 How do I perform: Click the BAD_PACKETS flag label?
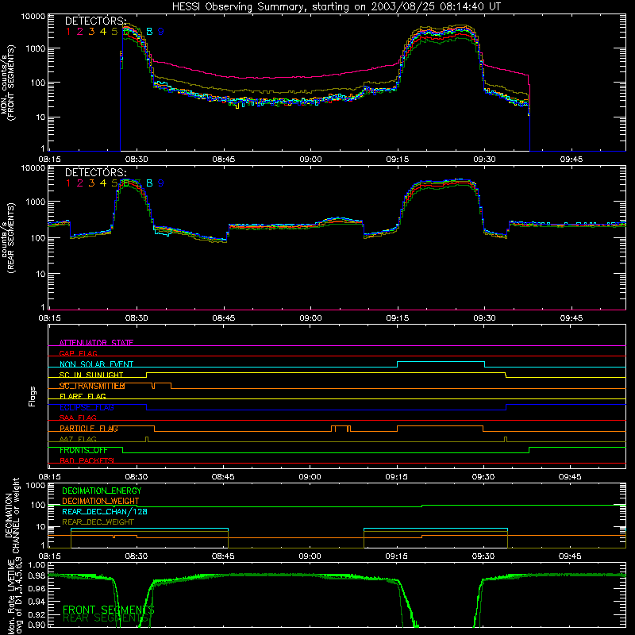(87, 460)
